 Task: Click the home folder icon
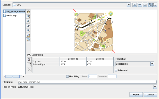pos(140,5)
